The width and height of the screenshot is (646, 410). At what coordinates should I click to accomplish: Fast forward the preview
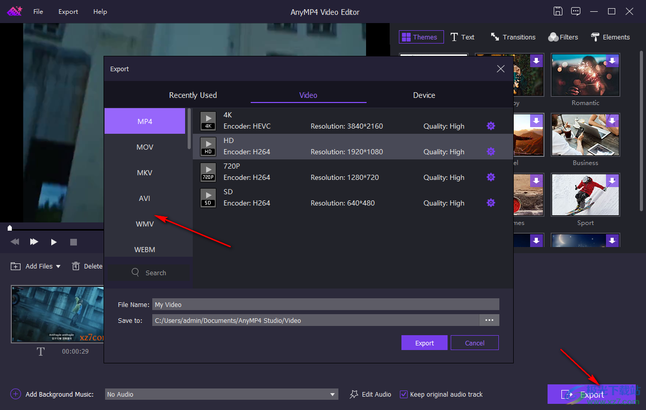point(34,241)
